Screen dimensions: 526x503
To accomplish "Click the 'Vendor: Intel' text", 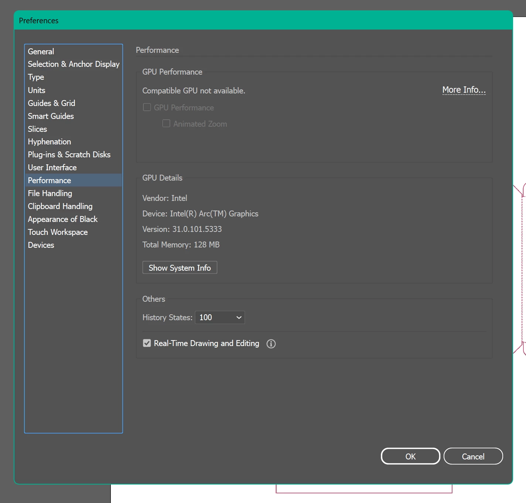I will click(x=165, y=198).
